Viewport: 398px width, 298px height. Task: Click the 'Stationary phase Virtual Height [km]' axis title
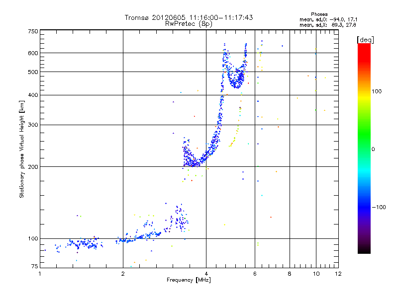click(22, 149)
